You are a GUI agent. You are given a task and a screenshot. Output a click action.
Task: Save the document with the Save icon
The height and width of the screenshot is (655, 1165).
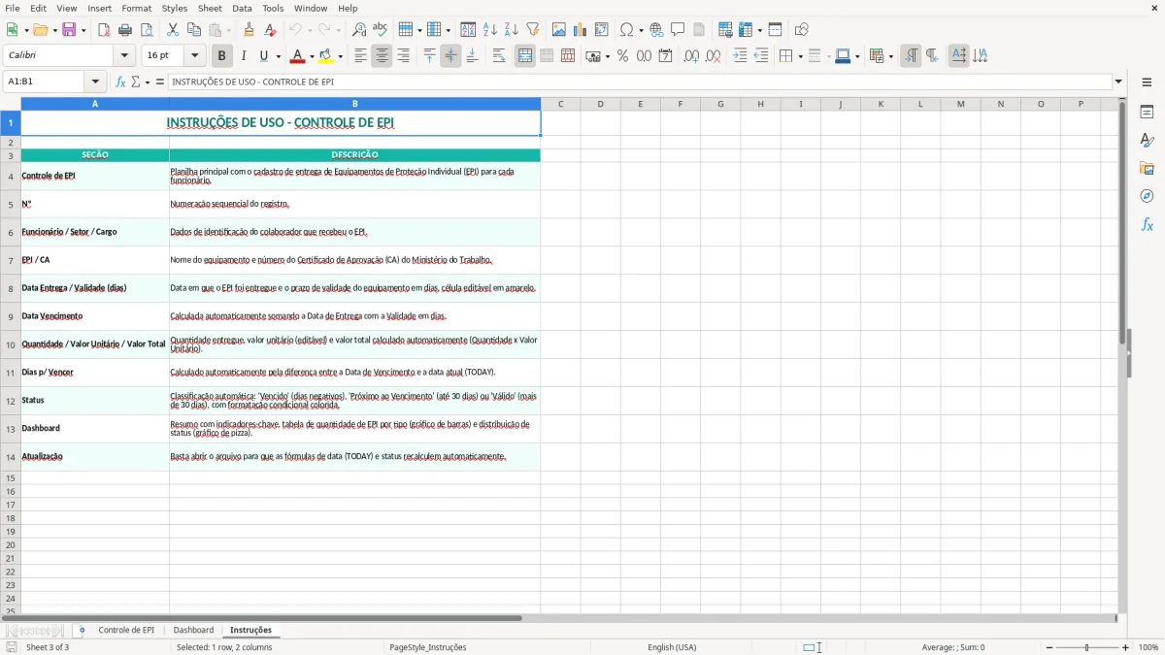point(69,30)
